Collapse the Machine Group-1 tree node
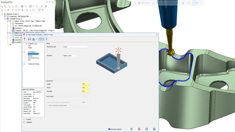235x132 pixels. [2, 14]
